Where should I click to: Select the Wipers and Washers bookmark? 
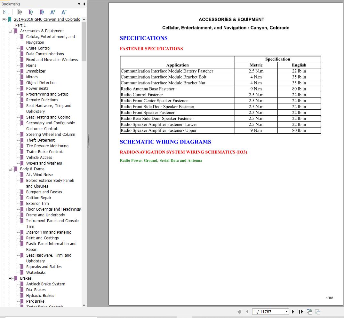click(x=44, y=163)
